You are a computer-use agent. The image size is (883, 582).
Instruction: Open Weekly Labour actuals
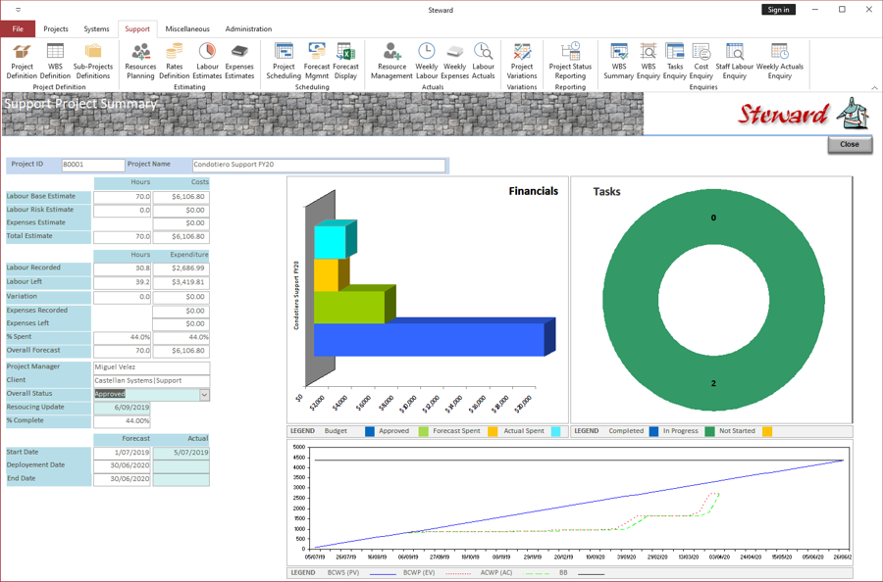[x=427, y=62]
